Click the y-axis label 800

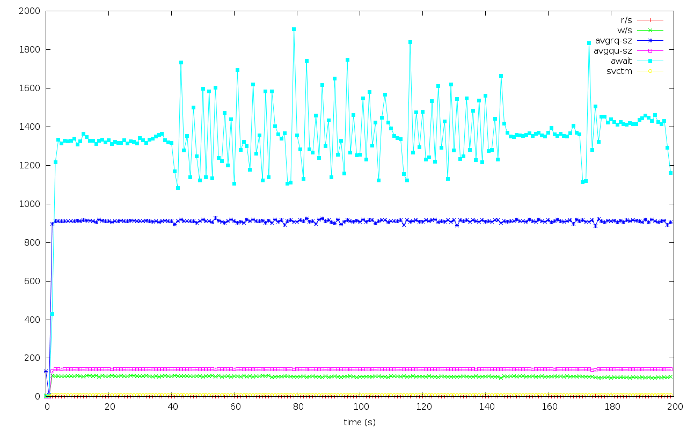pos(33,242)
